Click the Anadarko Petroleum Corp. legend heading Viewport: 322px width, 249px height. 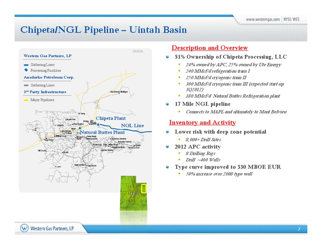49,77
